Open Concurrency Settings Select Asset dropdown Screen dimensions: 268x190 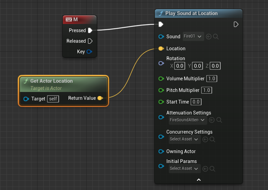click(185, 139)
